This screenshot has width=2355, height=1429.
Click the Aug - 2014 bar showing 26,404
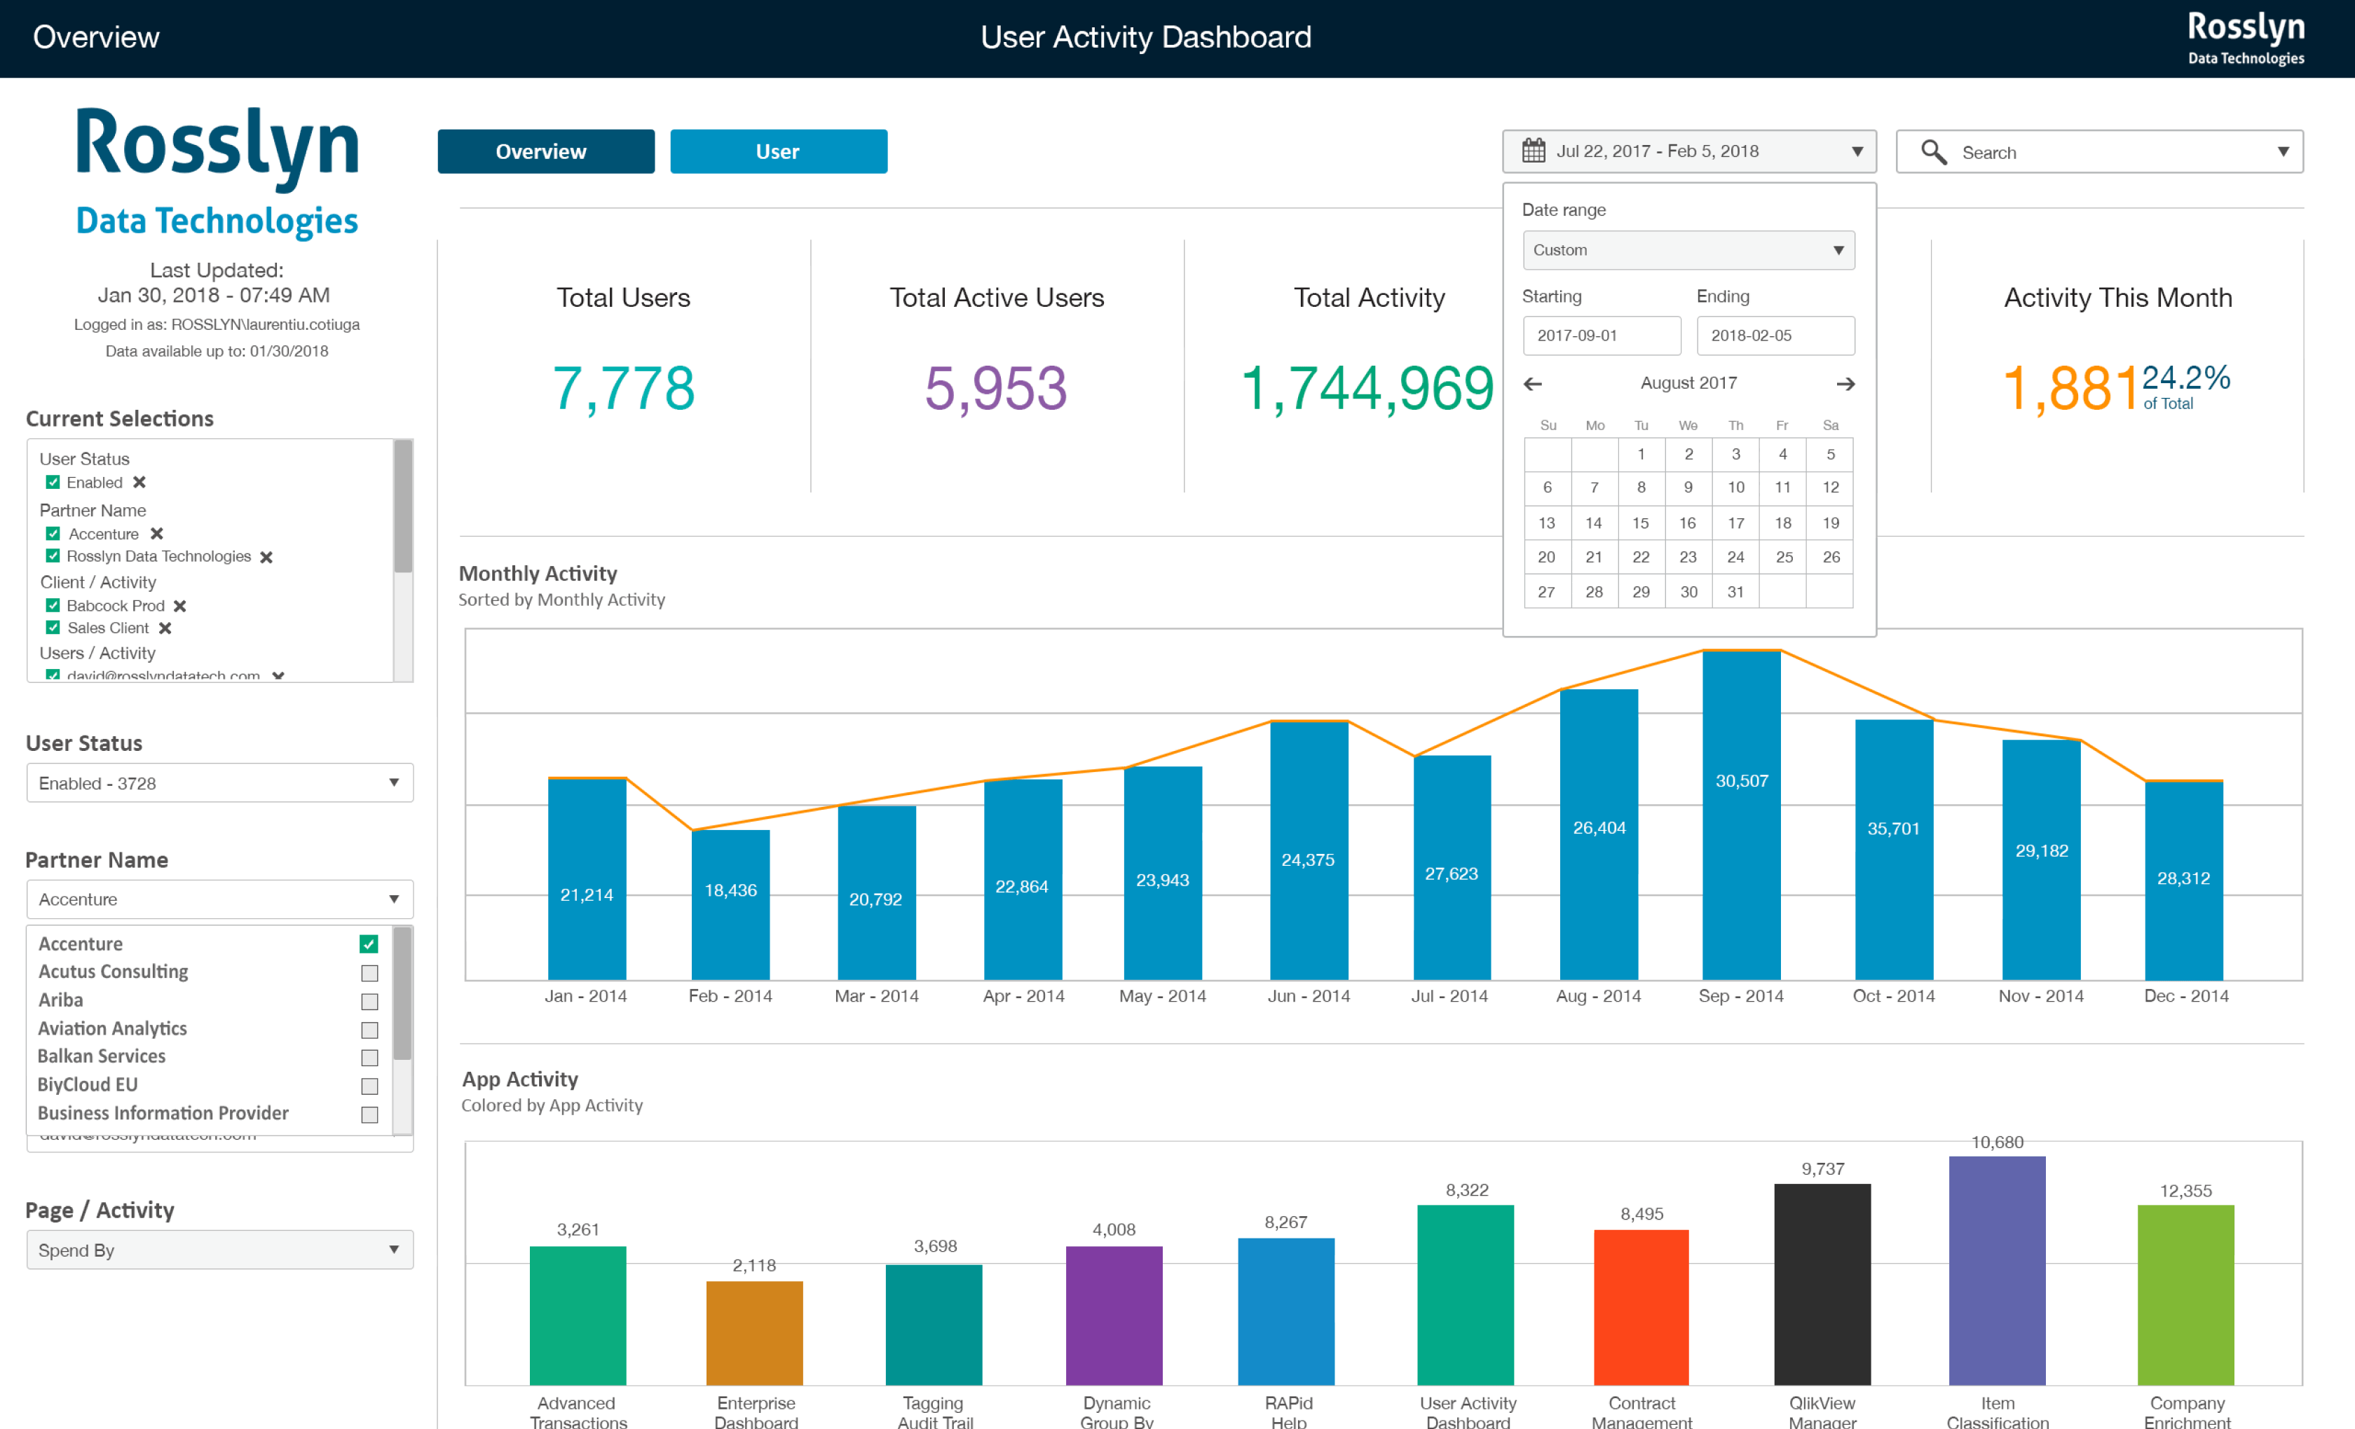[1599, 835]
